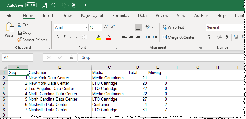Copy the selected cell

(x=24, y=32)
